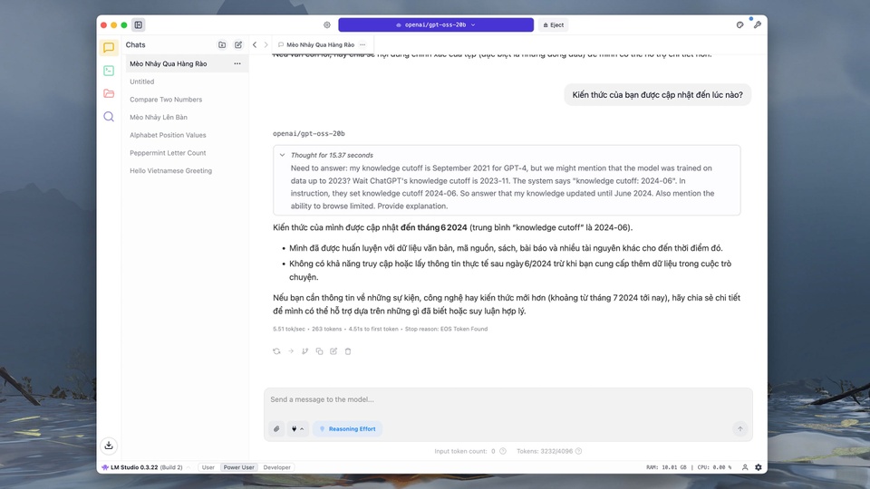Toggle the left sidebar panel
Screen dimensions: 870x489
[x=138, y=25]
